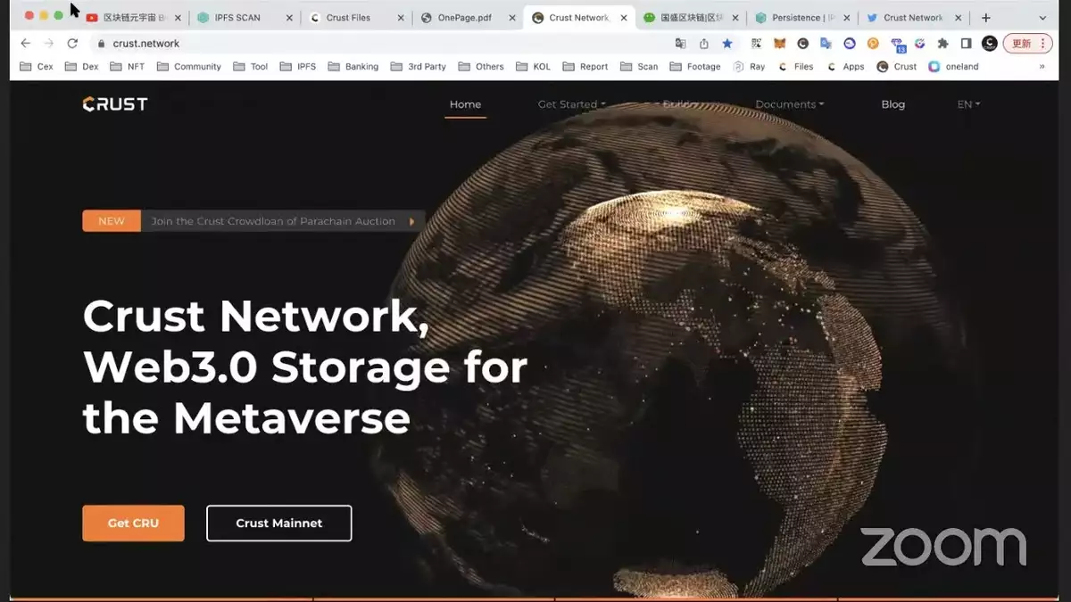This screenshot has height=602, width=1071.
Task: Open the tab search chevron
Action: (1042, 18)
